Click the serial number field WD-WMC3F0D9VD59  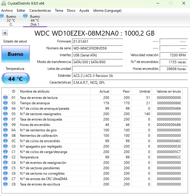97,48
